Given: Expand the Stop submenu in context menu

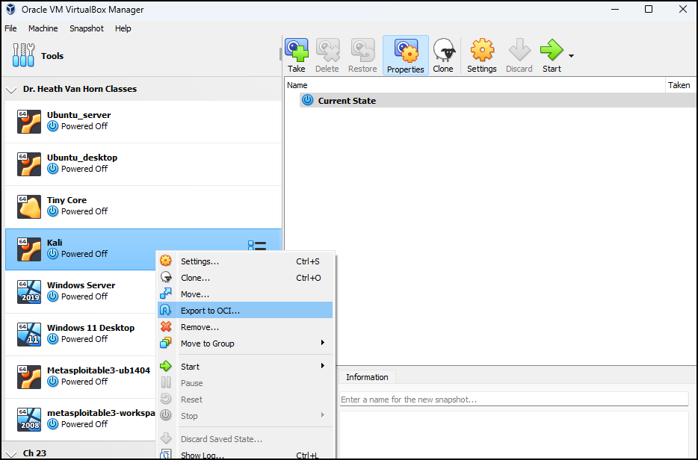Looking at the screenshot, I should click(x=245, y=416).
